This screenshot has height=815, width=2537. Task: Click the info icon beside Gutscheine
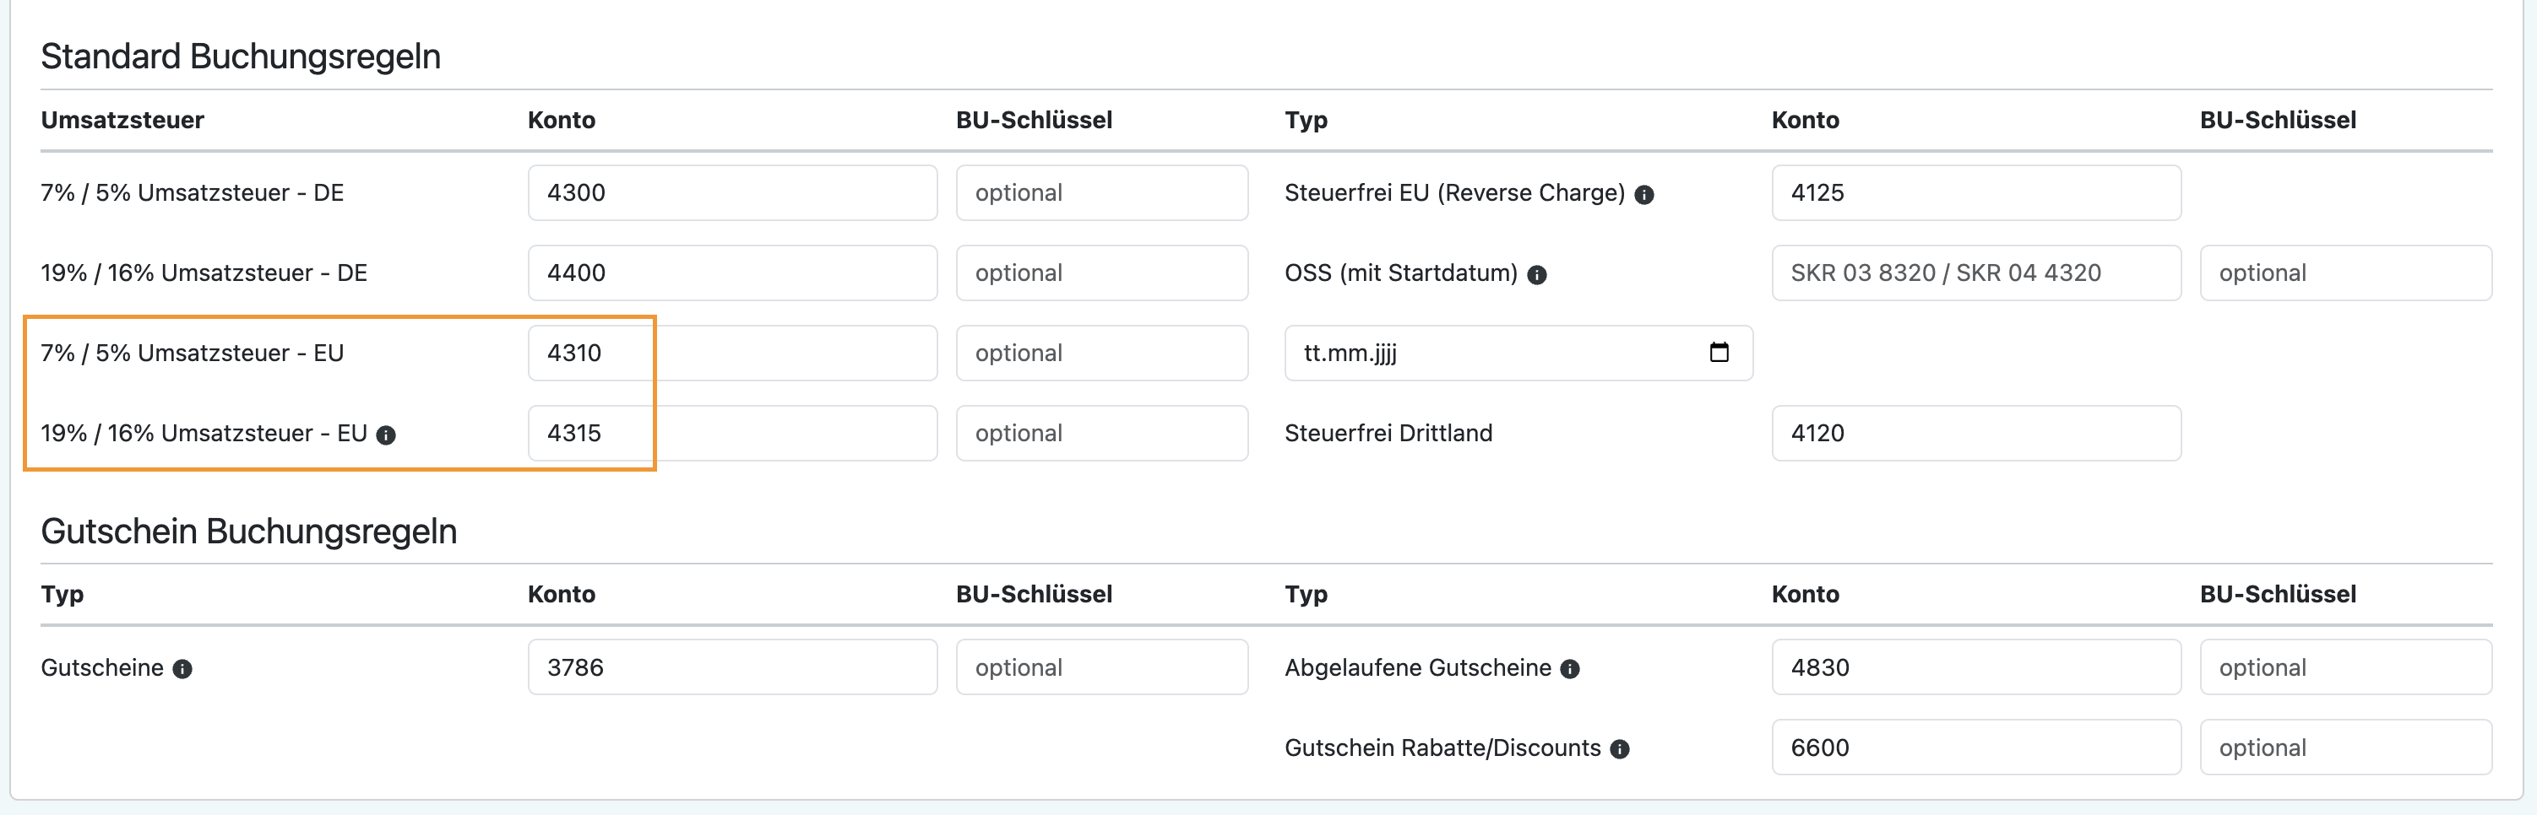pos(182,669)
